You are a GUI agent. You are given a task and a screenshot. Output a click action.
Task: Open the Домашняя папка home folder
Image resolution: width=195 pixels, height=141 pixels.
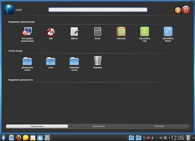pos(27,64)
